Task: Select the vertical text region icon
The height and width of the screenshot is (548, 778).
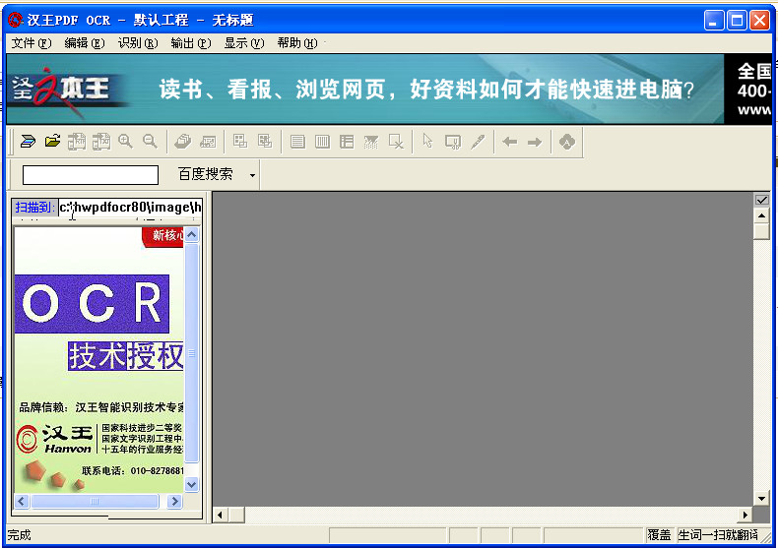Action: (x=322, y=142)
